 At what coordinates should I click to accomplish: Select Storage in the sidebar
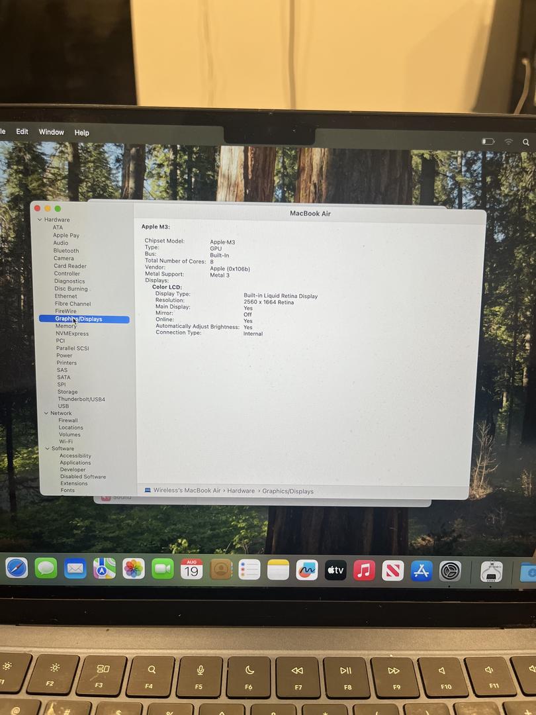67,392
